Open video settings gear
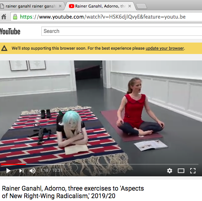This screenshot has width=202, height=201. click(x=170, y=171)
